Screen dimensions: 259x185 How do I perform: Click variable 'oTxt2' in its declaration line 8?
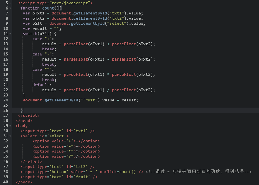coord(39,18)
